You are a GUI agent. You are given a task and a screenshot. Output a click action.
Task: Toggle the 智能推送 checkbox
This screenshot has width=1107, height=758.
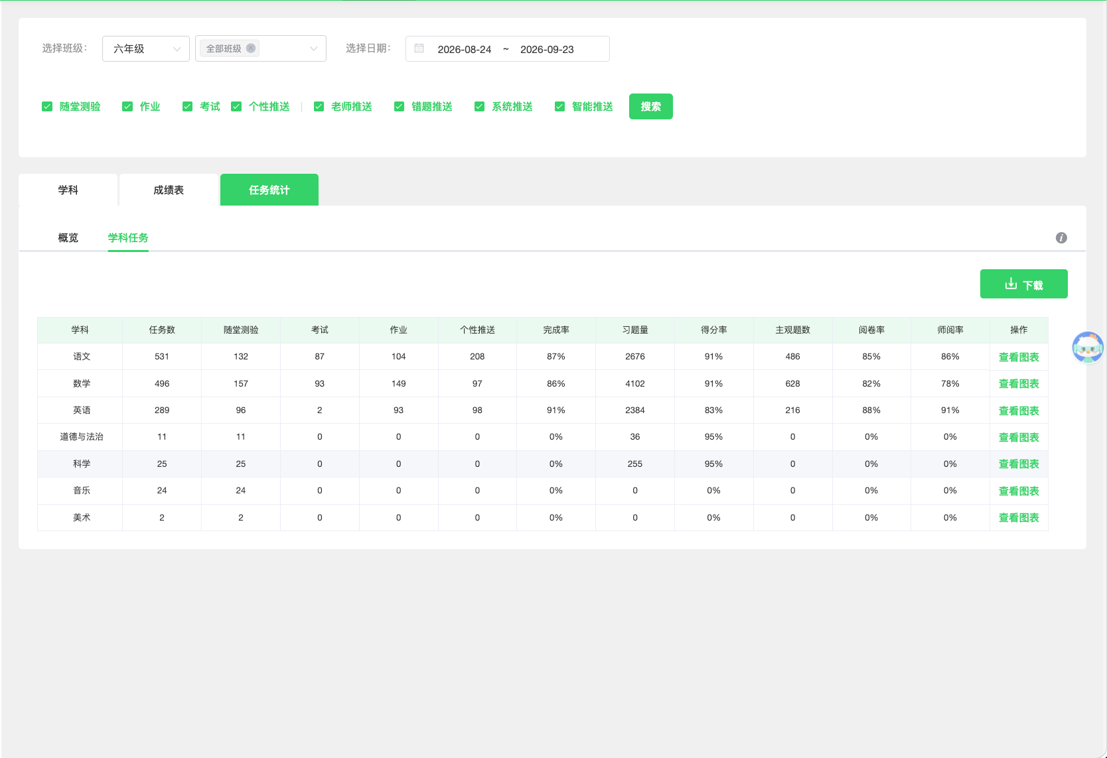tap(560, 107)
